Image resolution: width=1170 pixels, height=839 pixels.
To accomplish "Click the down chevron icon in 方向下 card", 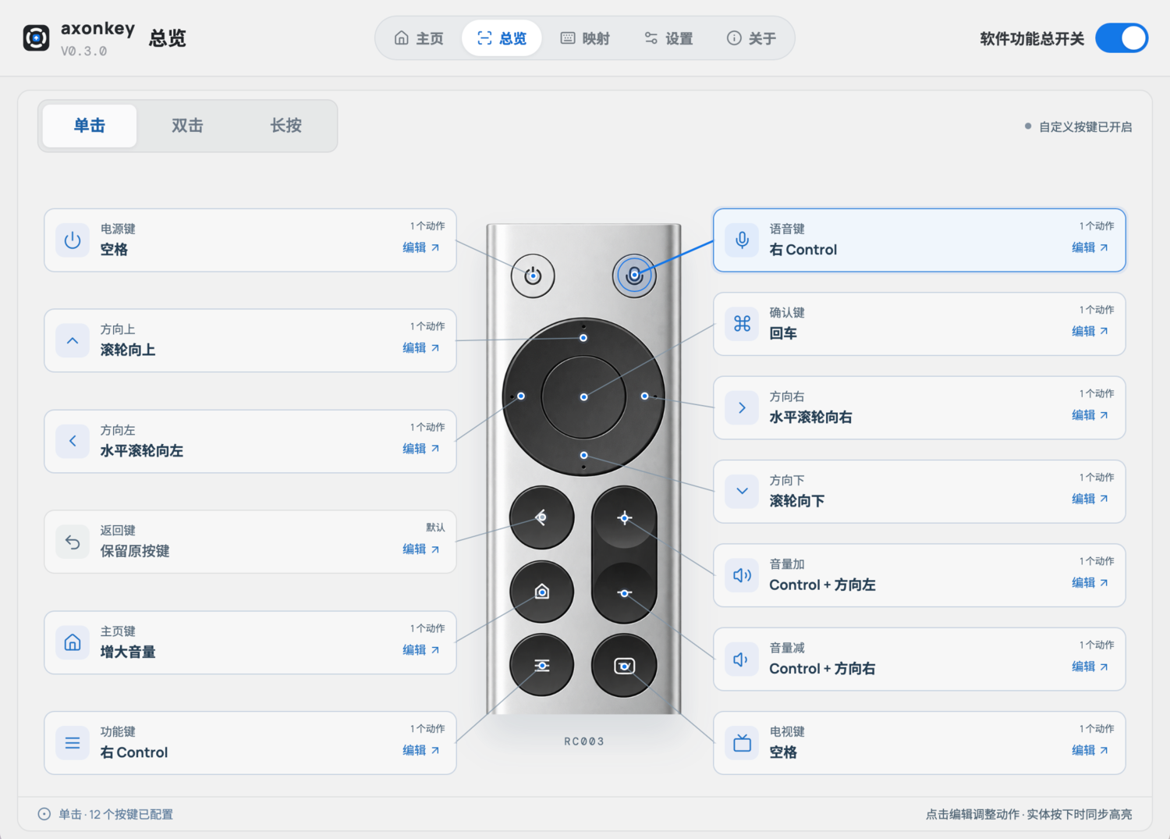I will point(742,492).
